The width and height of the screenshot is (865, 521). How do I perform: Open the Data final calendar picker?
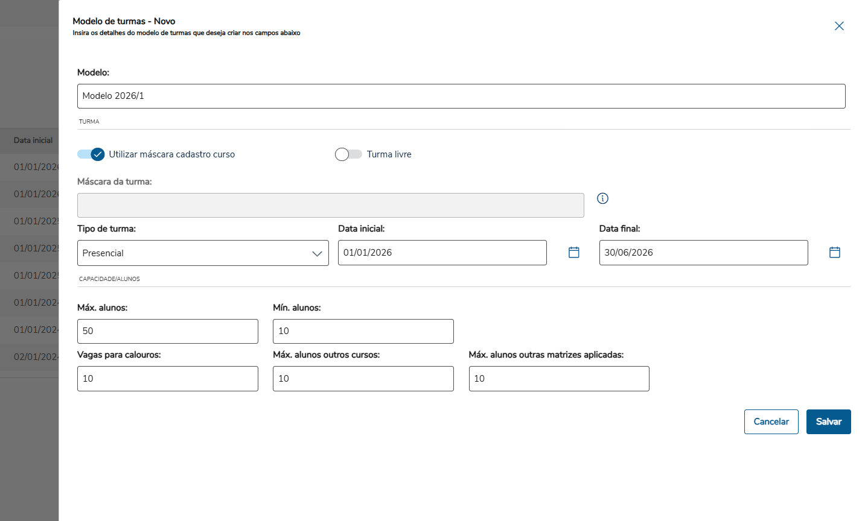[835, 253]
